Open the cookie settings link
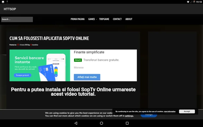Screen dimensions: 203x127 [x=129, y=116]
